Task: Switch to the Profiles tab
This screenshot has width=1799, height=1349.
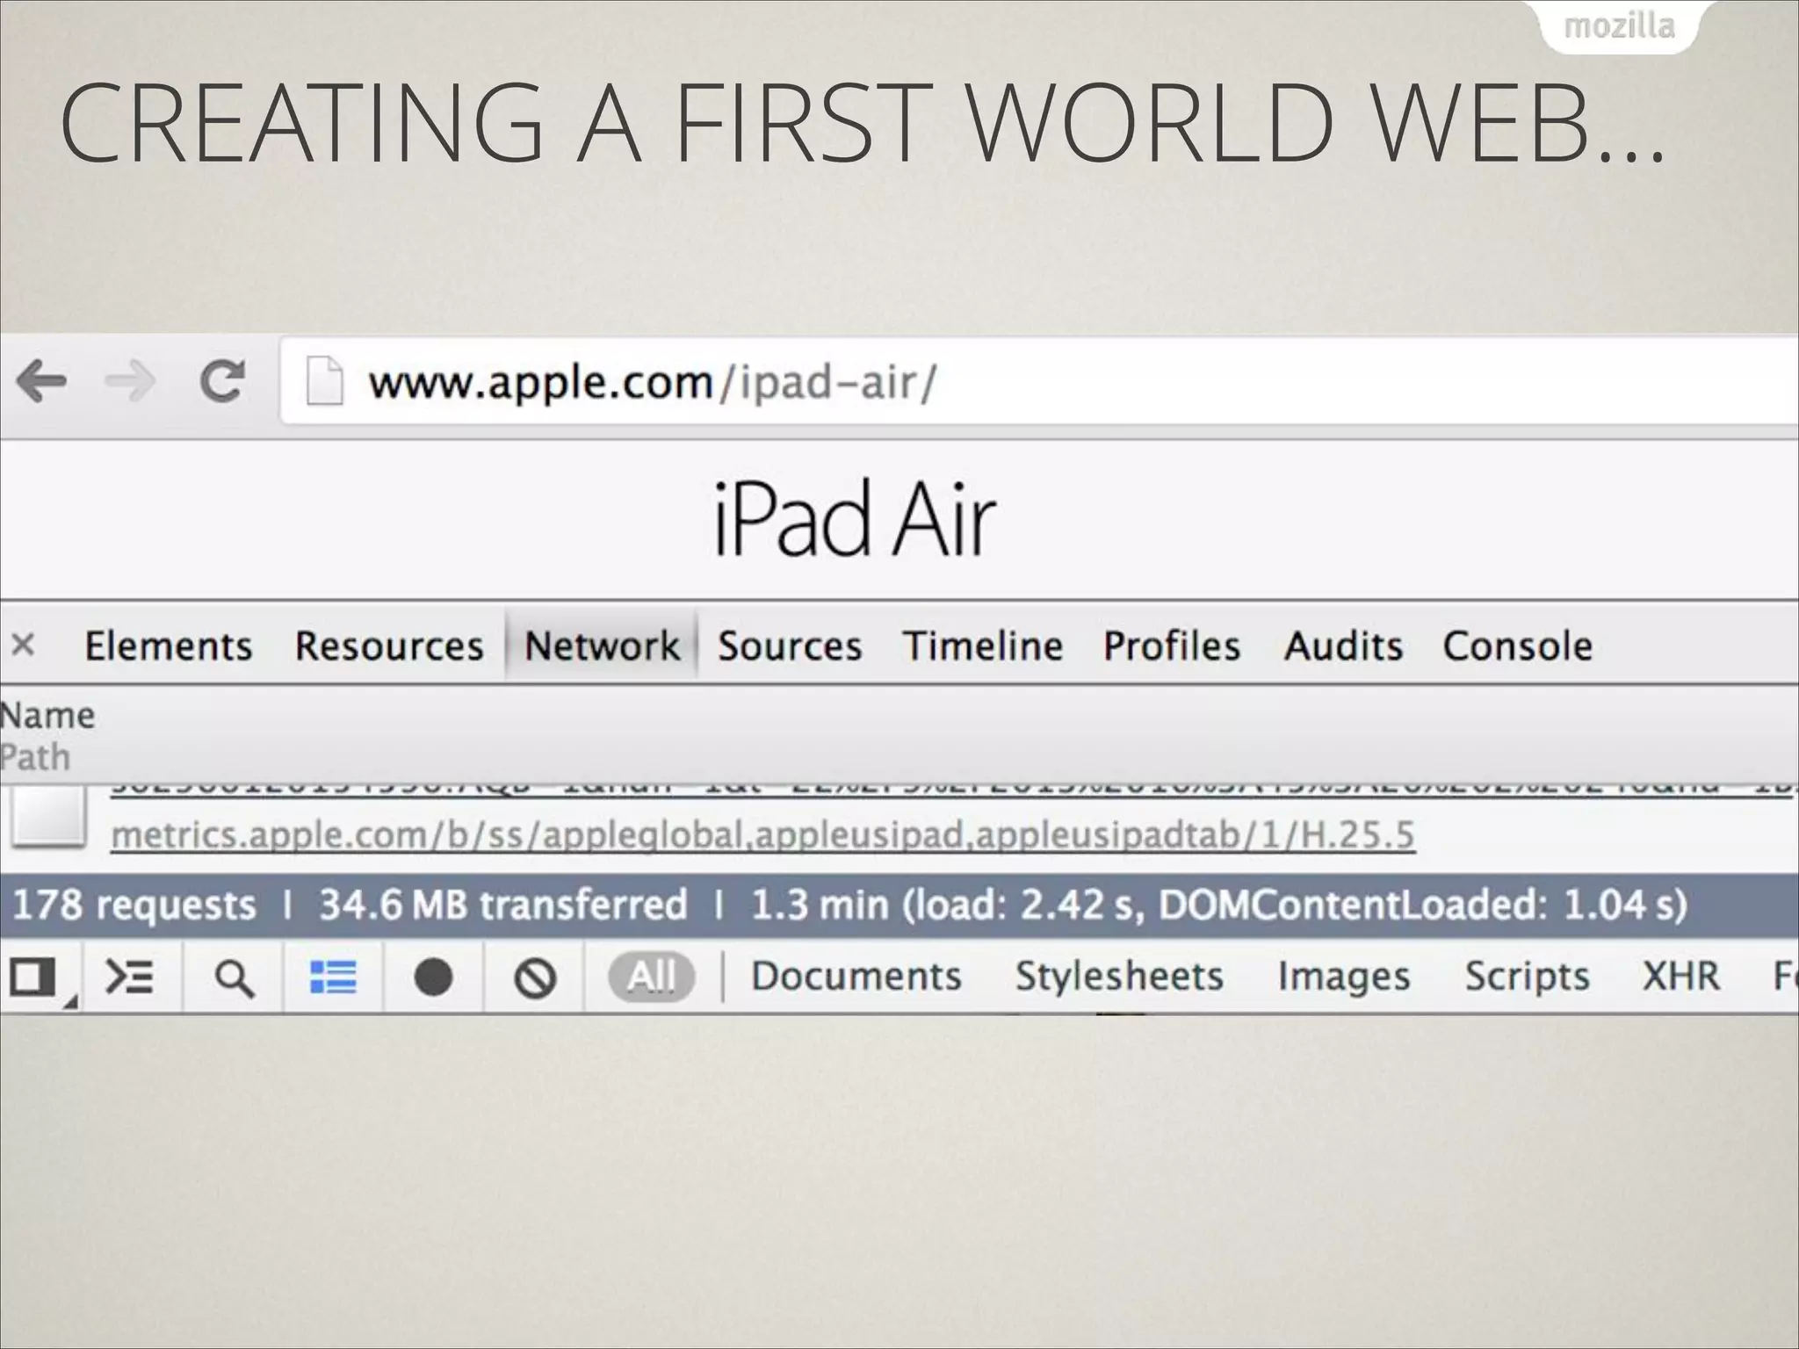Action: tap(1172, 646)
